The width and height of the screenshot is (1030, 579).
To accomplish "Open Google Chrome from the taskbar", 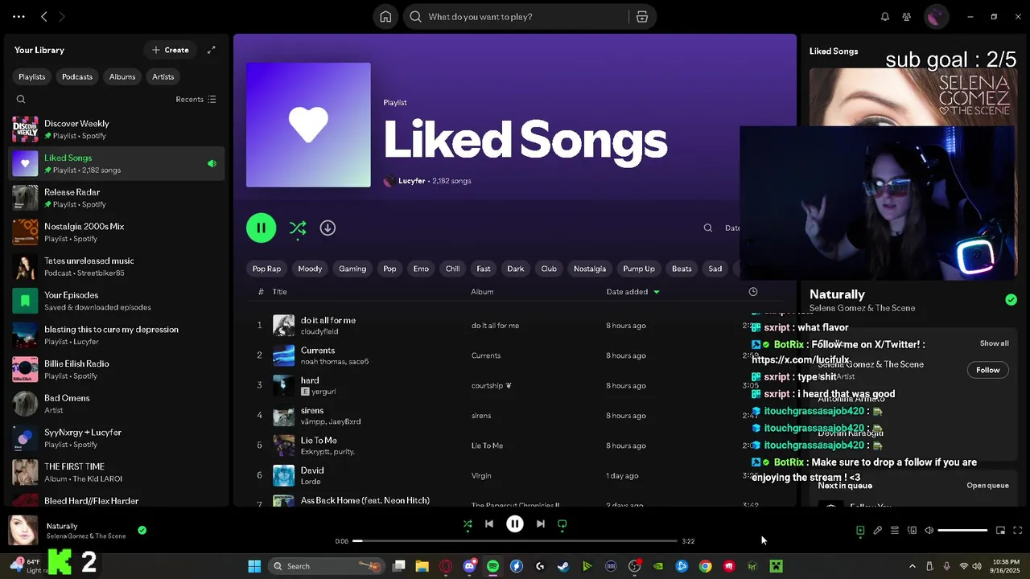I will tap(705, 566).
